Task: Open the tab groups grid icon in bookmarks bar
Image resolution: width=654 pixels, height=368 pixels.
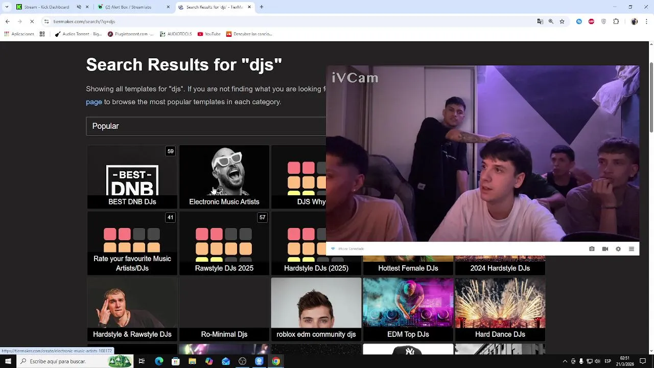Action: [42, 34]
